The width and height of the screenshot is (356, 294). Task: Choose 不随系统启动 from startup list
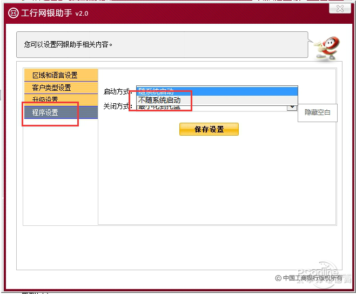pos(217,100)
